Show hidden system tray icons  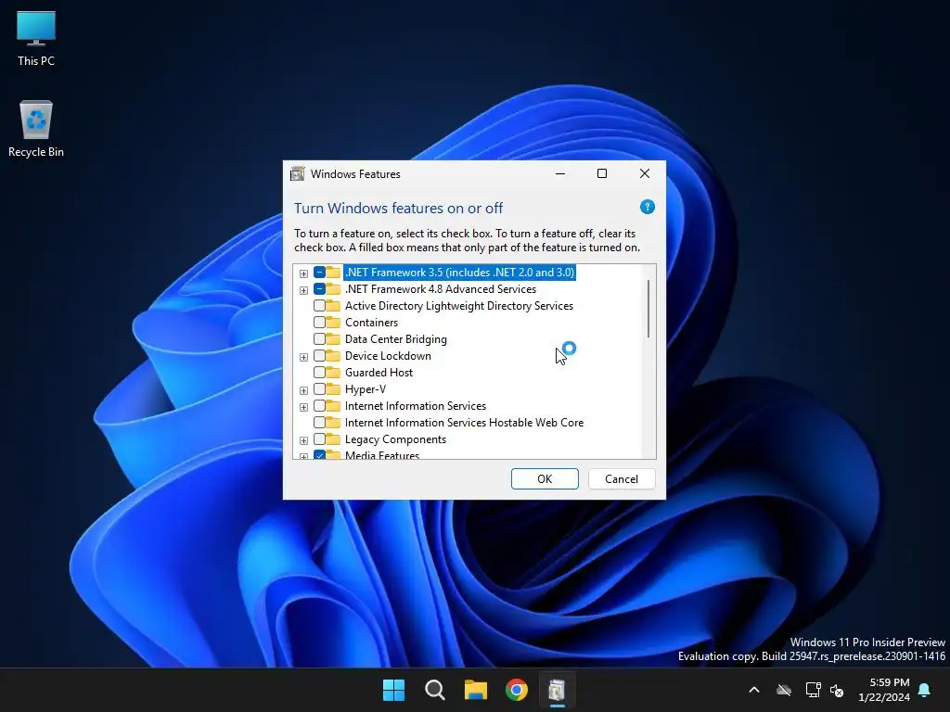click(x=754, y=690)
